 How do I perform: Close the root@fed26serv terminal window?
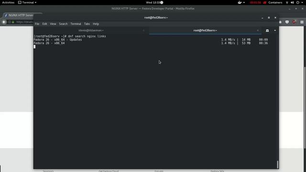(275, 18)
